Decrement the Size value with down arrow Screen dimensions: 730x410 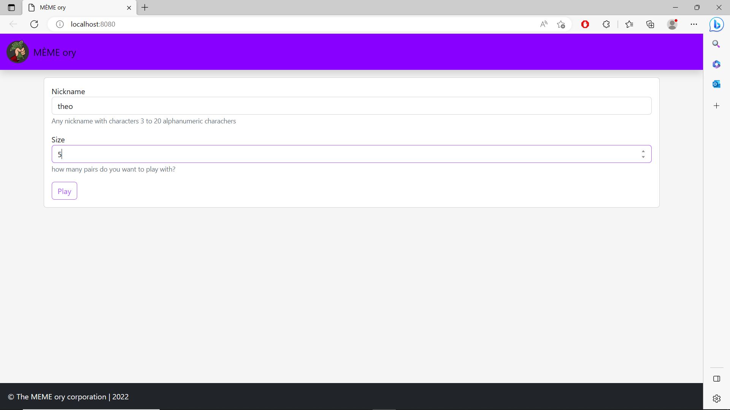click(643, 157)
